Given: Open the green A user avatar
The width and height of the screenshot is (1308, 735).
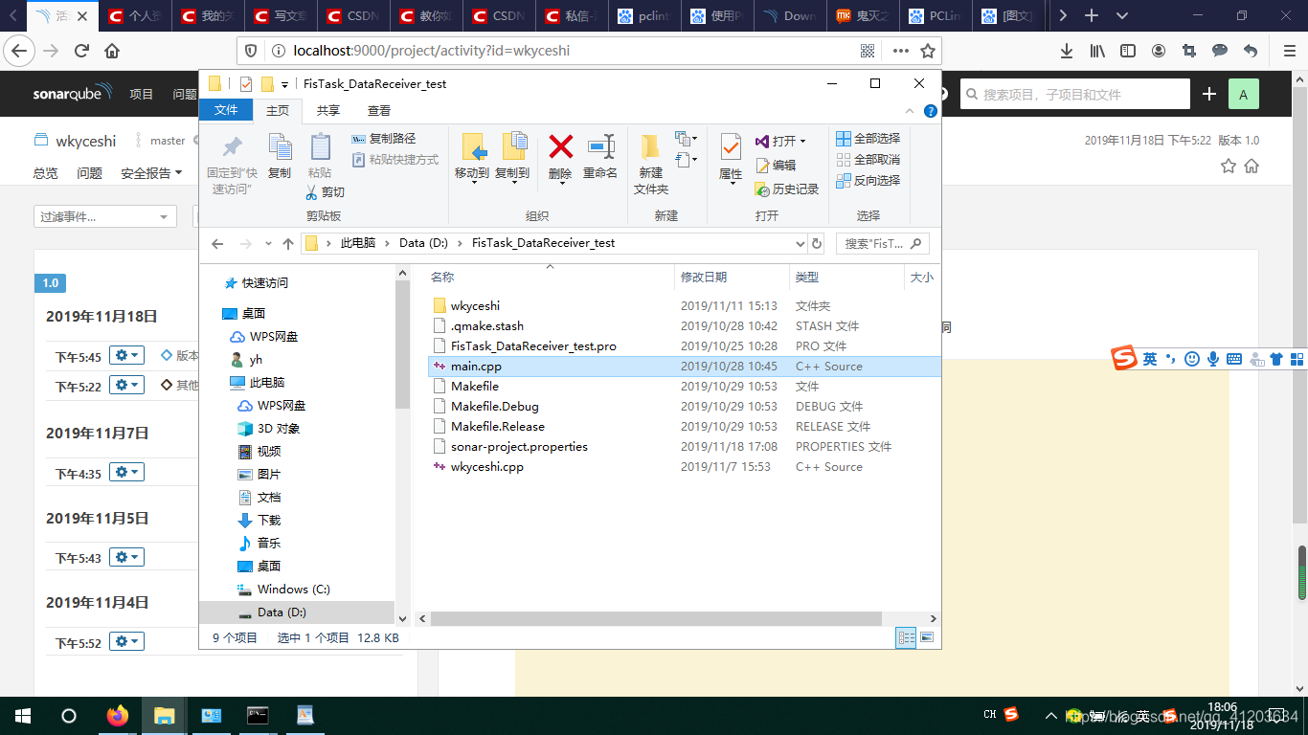Looking at the screenshot, I should 1244,94.
